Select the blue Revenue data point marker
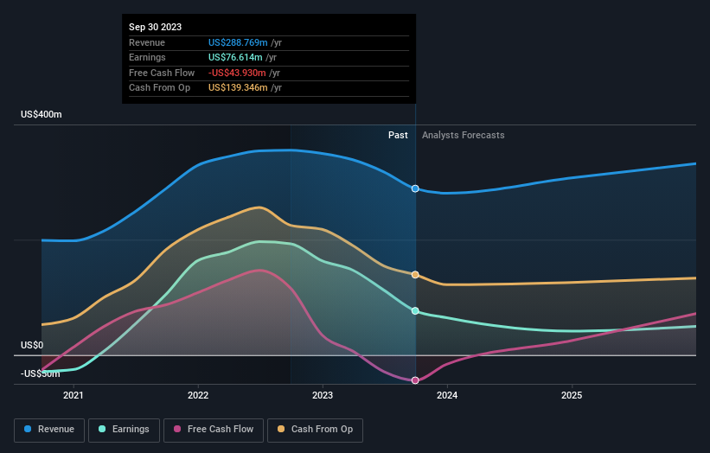The image size is (710, 453). coord(415,188)
